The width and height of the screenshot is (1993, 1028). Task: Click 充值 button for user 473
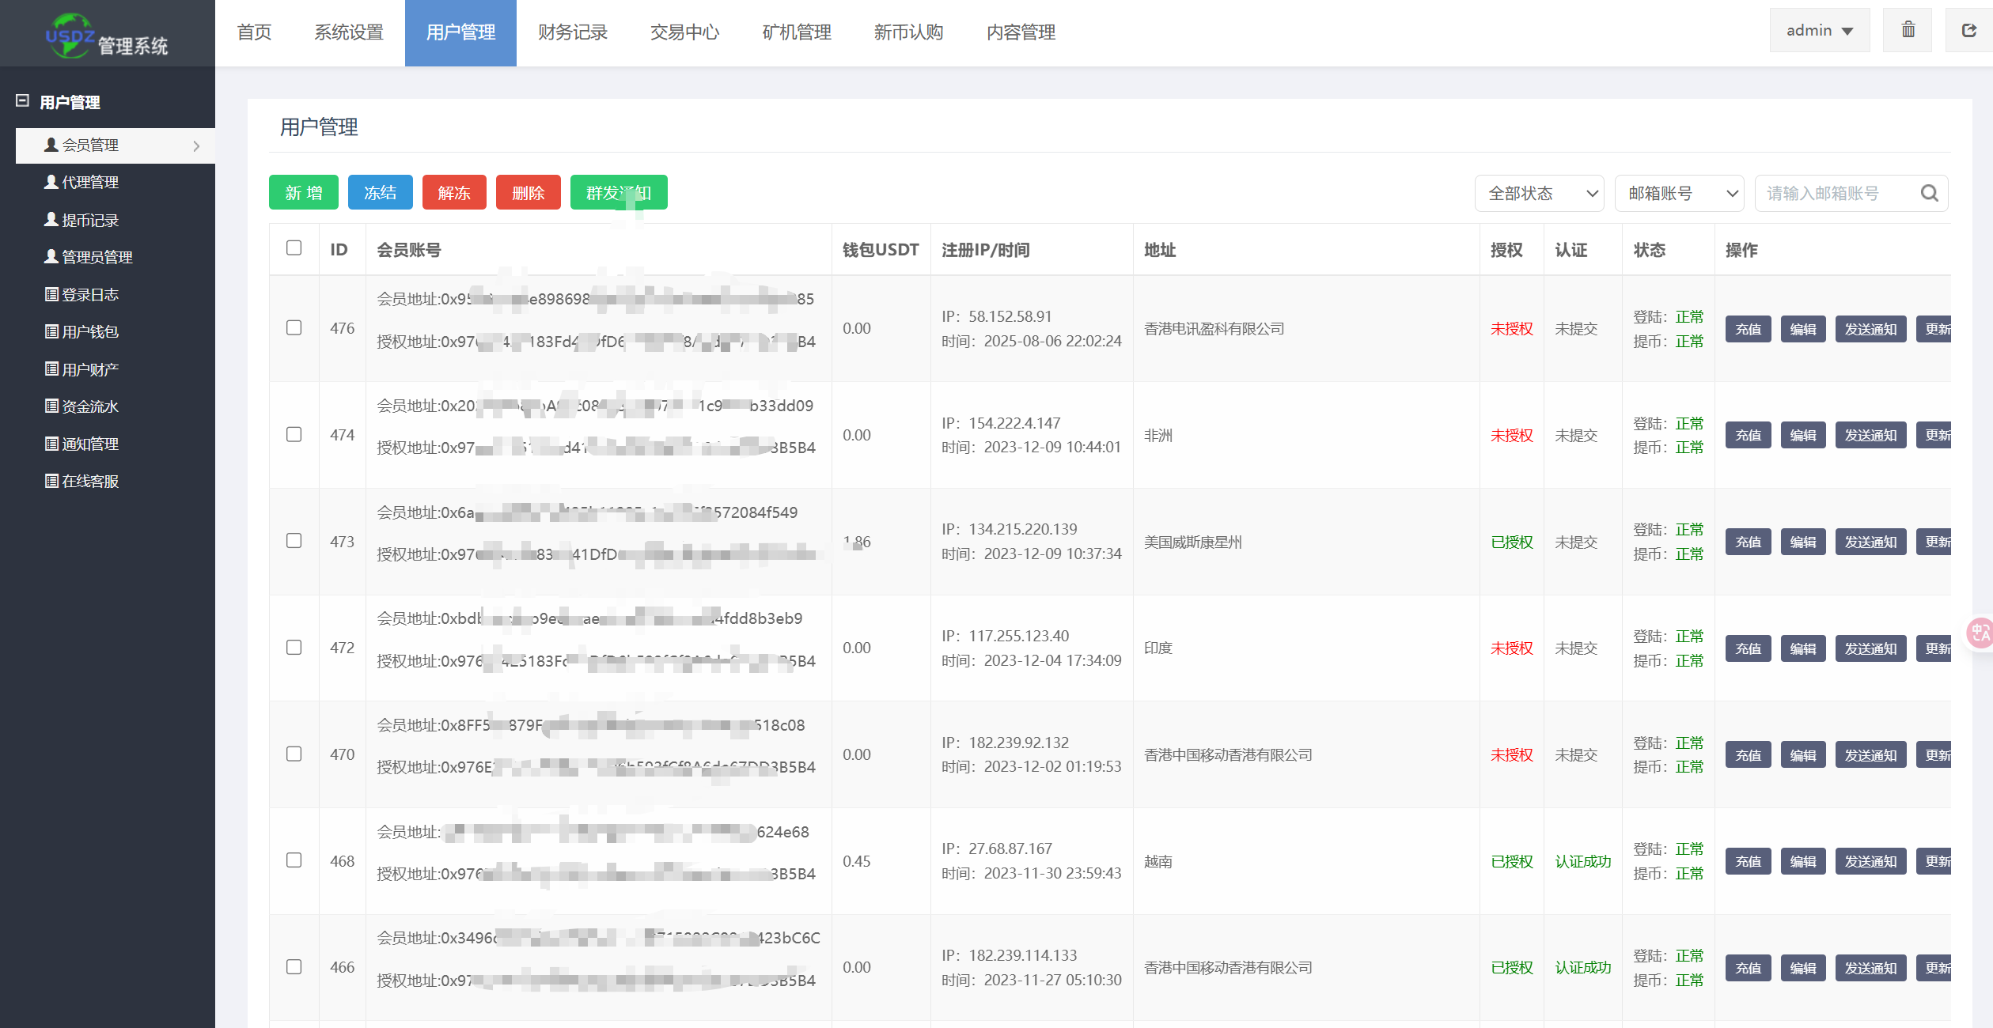coord(1747,542)
